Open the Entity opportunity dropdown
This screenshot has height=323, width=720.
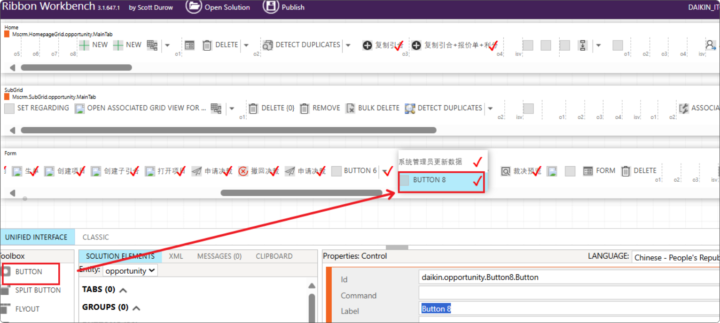[130, 271]
